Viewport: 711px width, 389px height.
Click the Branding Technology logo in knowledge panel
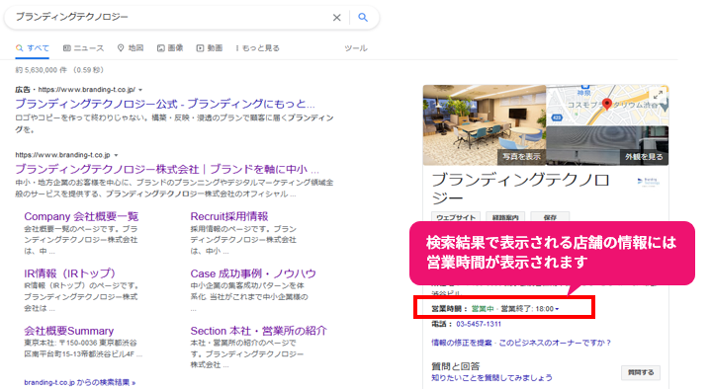648,182
